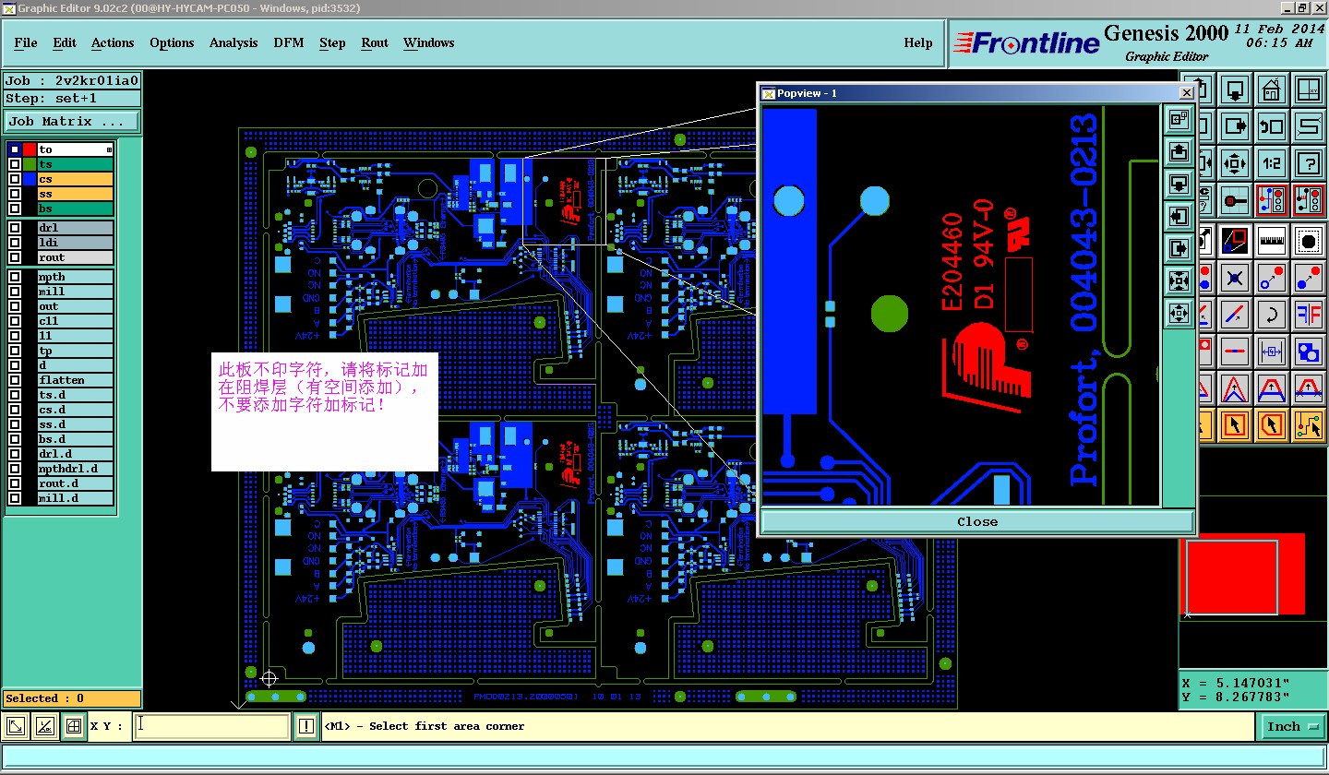Viewport: 1329px width, 775px height.
Task: Select the diagonal red-blue line icon
Action: click(x=1234, y=315)
